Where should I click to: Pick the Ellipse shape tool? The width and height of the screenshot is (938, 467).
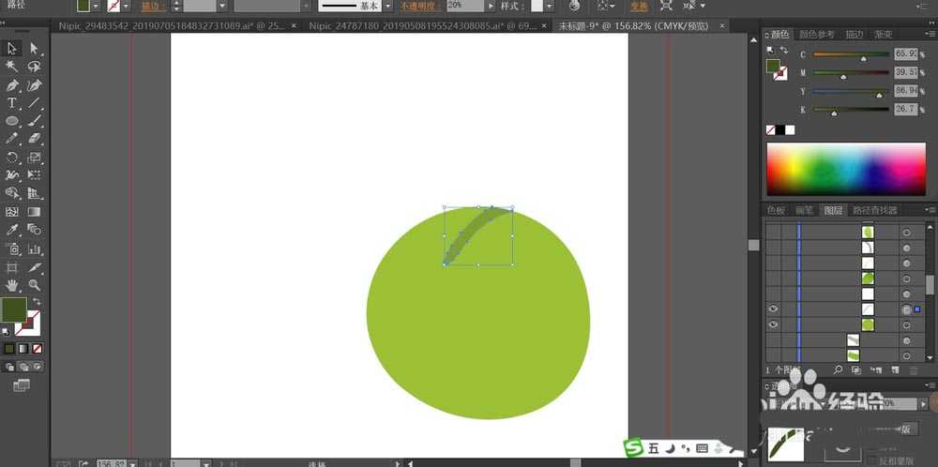tap(12, 121)
